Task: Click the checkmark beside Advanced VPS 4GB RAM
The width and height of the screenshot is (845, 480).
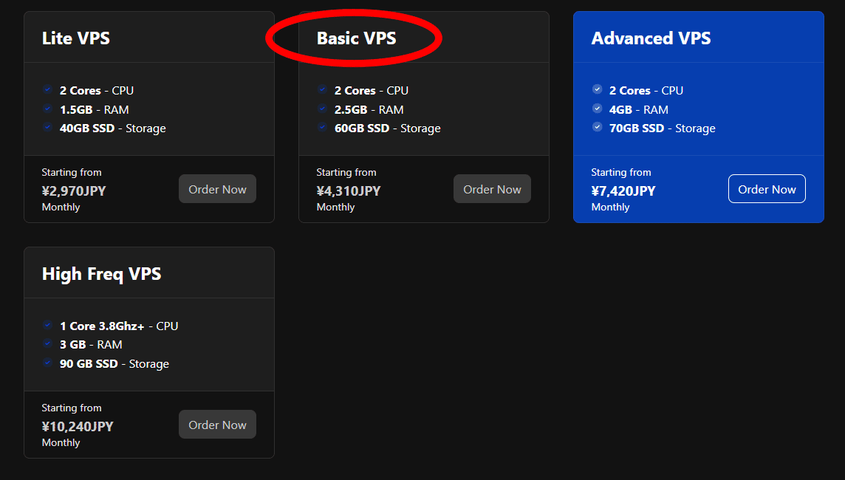Action: [598, 109]
